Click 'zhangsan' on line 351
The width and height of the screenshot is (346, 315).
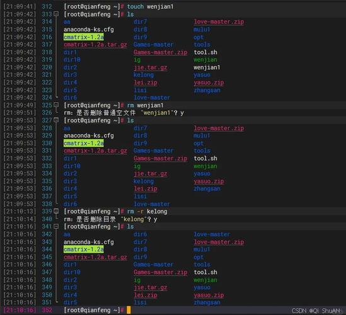tap(207, 302)
